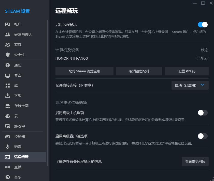Image resolution: width=214 pixels, height=181 pixels.
Task: Open the 库 grid icon in sidebar
Action: [8, 86]
